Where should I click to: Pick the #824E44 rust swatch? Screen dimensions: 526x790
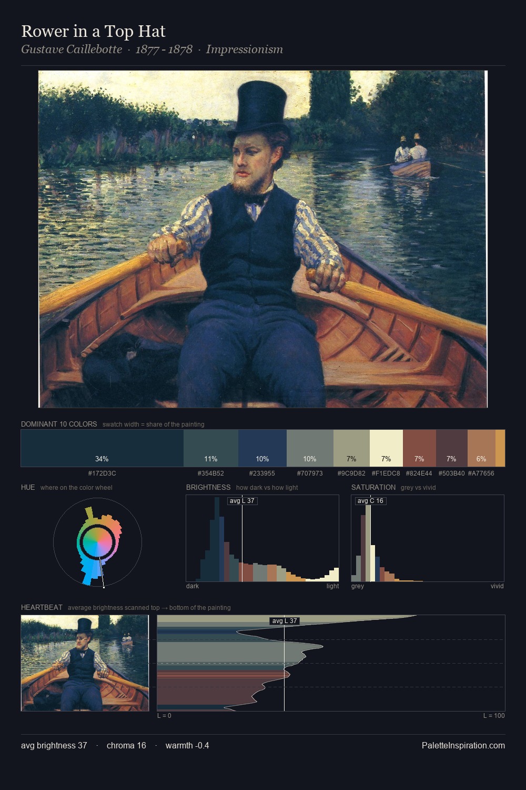419,448
